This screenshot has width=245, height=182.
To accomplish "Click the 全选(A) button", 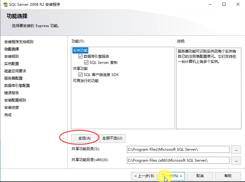I will tap(84, 138).
